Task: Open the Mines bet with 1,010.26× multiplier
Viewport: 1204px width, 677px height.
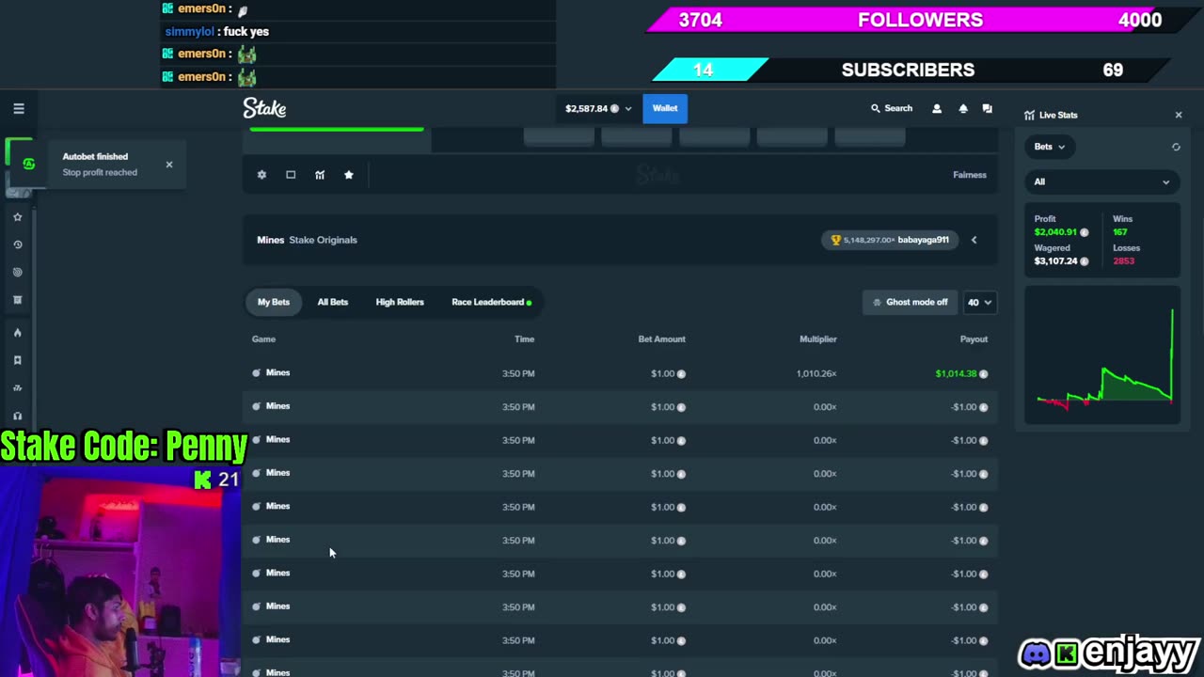Action: tap(620, 373)
